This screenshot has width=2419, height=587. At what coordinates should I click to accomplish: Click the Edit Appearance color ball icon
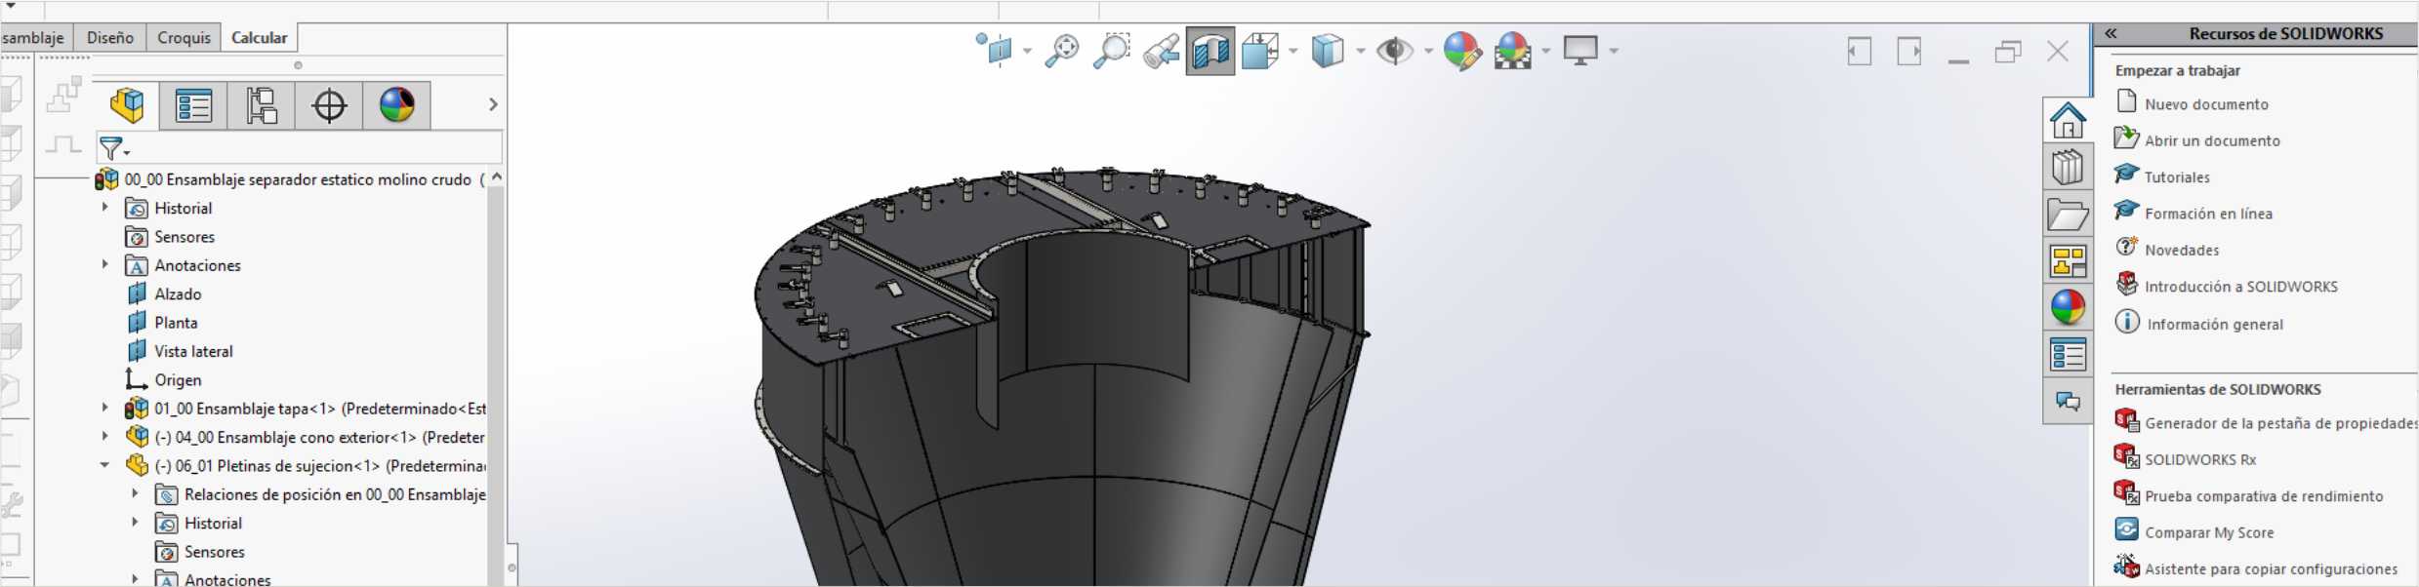tap(1461, 51)
